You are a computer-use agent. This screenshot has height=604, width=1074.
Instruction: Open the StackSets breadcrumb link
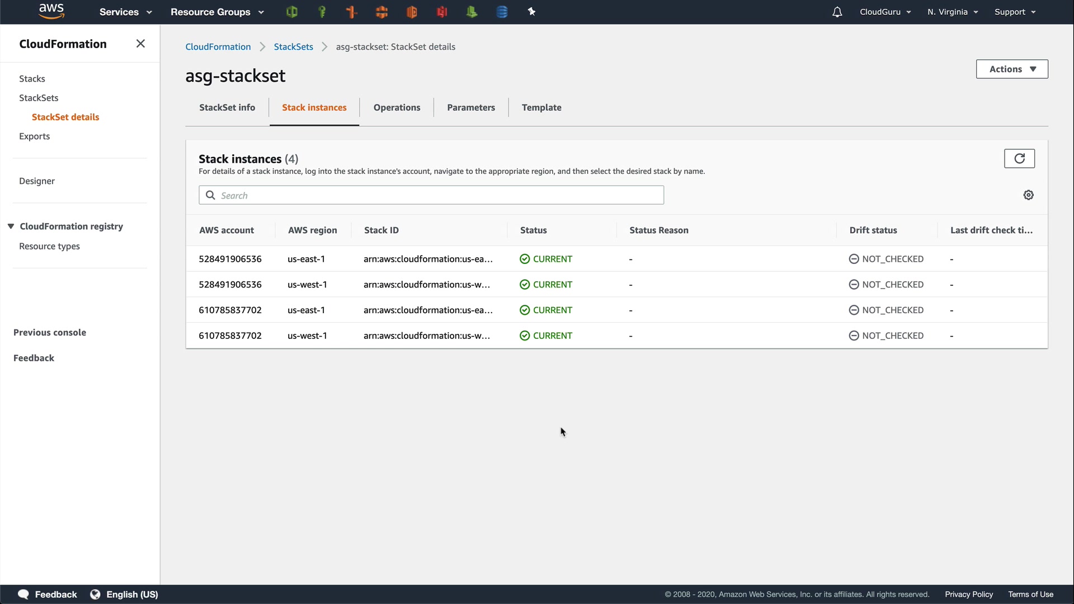[293, 47]
